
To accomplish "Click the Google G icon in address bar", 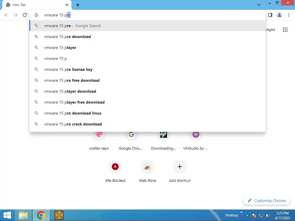I will pyautogui.click(x=36, y=15).
